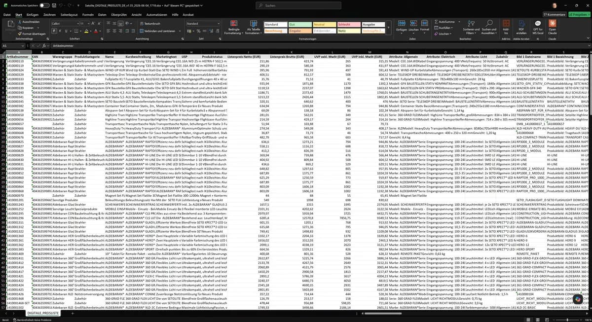The image size is (592, 322).
Task: Click the AutoSumme sigma button
Action: [444, 22]
